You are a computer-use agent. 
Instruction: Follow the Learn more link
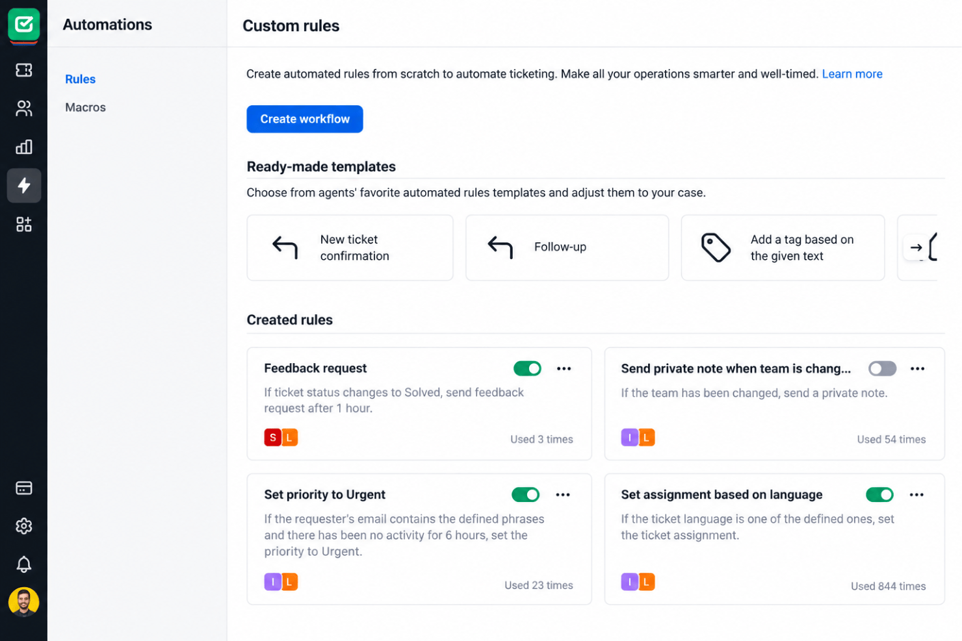click(852, 74)
